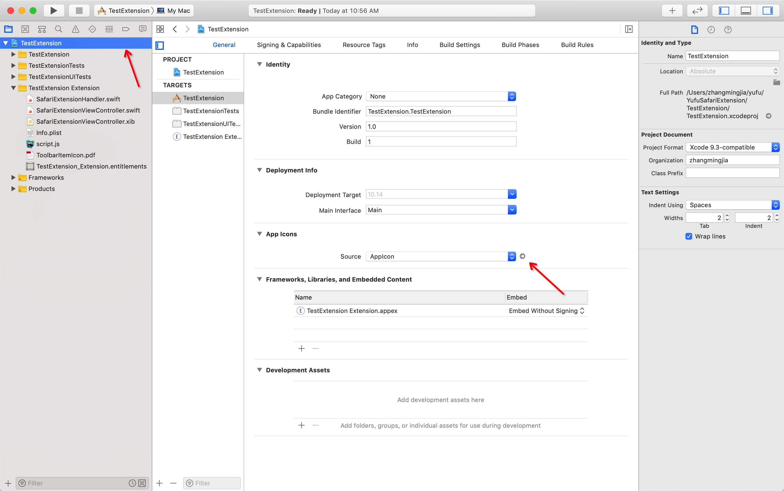The height and width of the screenshot is (491, 784).
Task: Click the Tab width stepper
Action: (x=727, y=218)
